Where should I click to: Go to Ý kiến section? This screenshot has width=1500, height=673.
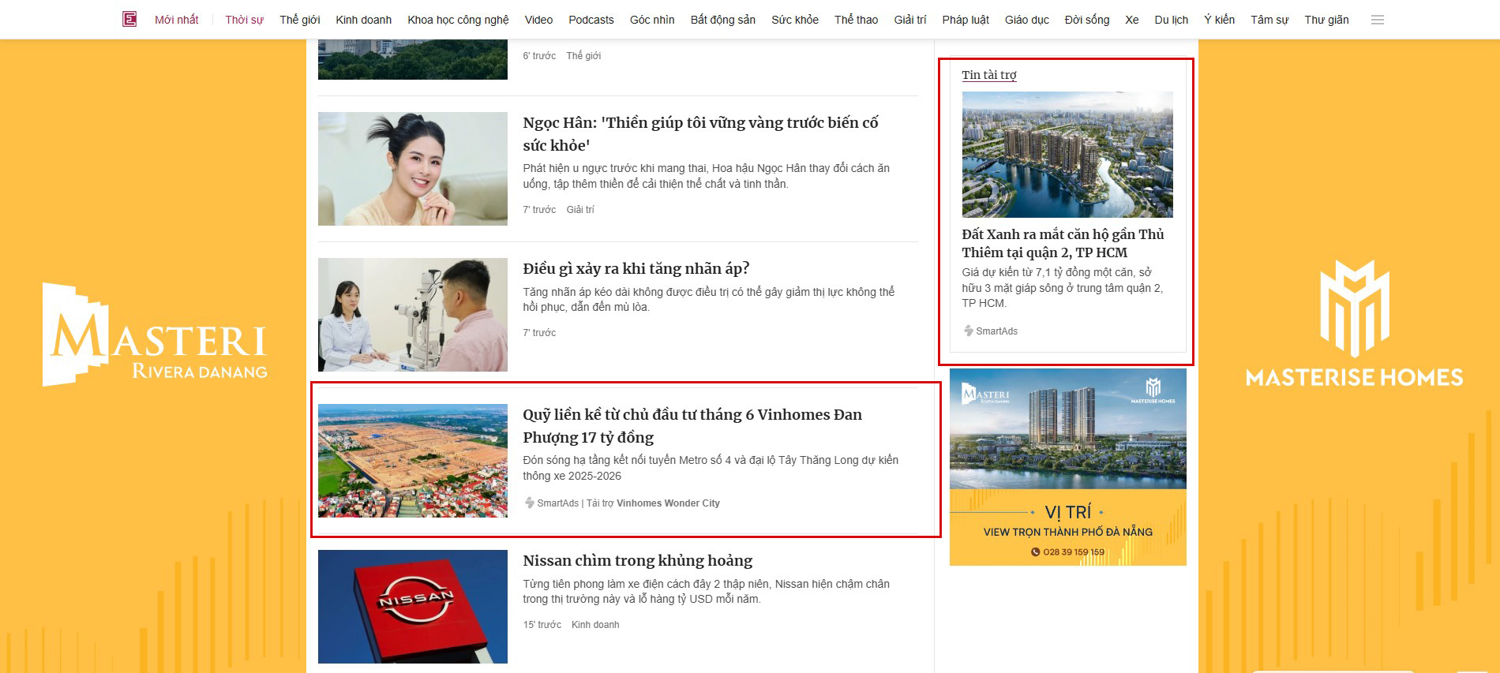point(1219,20)
